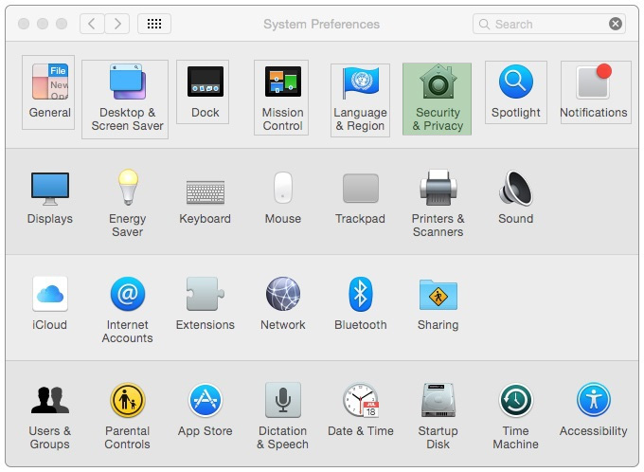This screenshot has width=644, height=472.
Task: Open Bluetooth settings
Action: click(x=360, y=304)
